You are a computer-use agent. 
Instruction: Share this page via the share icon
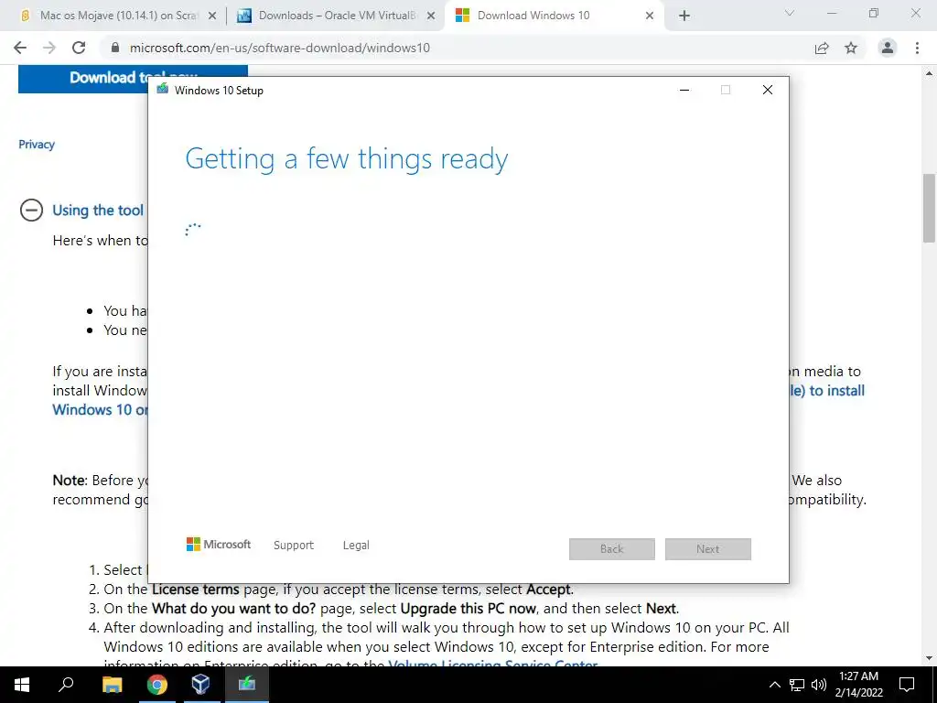[822, 48]
